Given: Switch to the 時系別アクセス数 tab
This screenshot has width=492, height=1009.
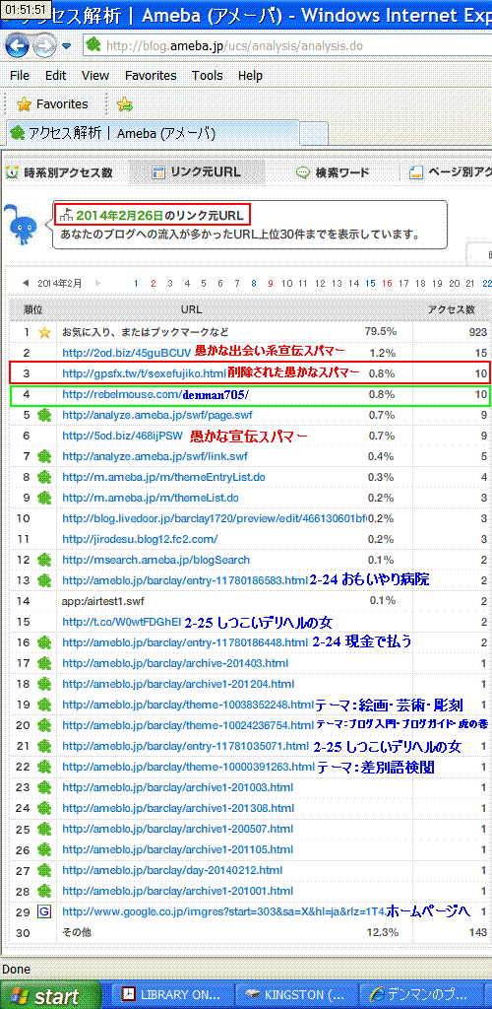Looking at the screenshot, I should pos(59,172).
